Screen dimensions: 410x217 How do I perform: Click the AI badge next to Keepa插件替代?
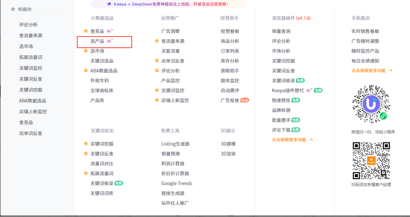(x=309, y=90)
